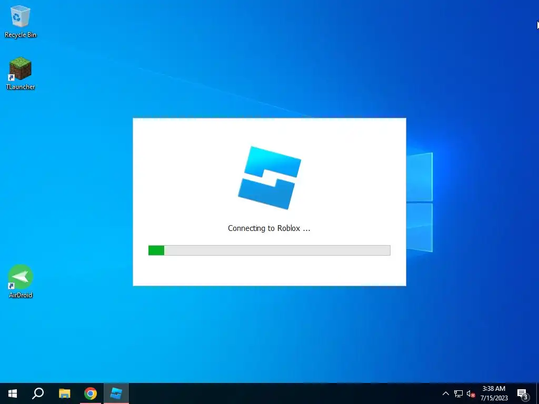Screen dimensions: 539x404
Task: Open File Explorer from the taskbar
Action: point(64,393)
